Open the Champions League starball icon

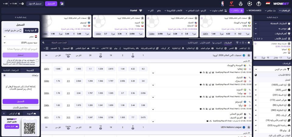click(249, 4)
